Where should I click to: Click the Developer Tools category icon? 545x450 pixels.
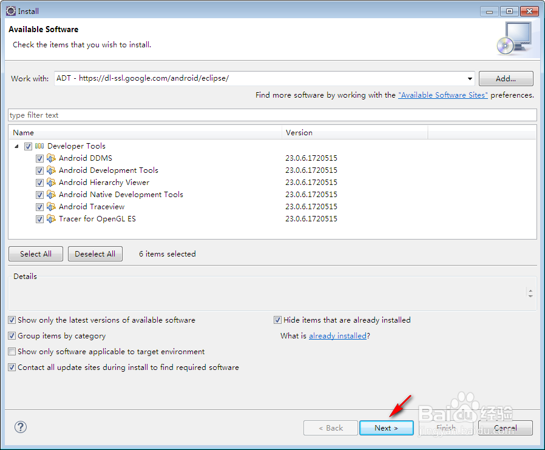click(x=39, y=146)
